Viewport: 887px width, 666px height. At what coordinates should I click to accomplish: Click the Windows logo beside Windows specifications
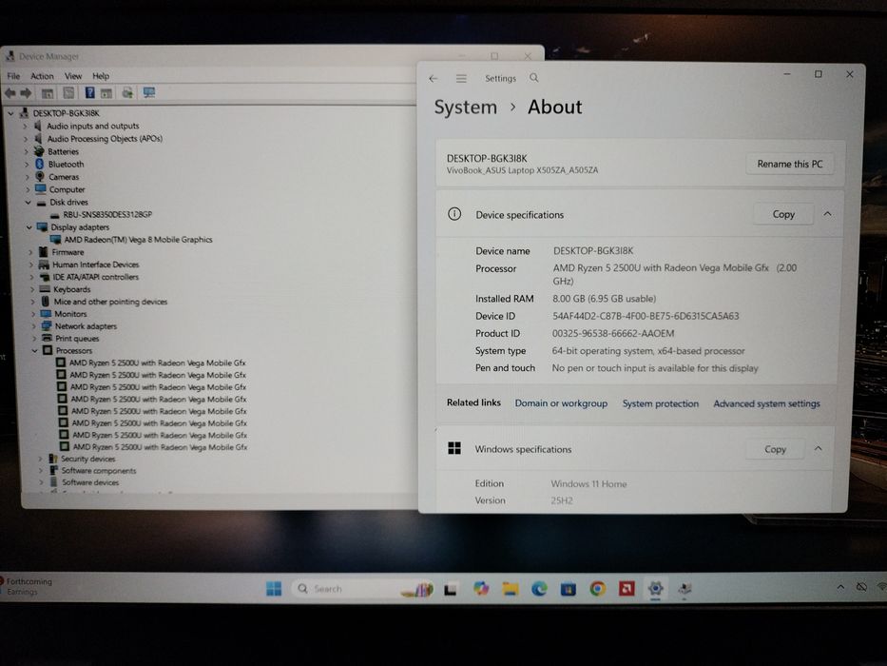(454, 448)
